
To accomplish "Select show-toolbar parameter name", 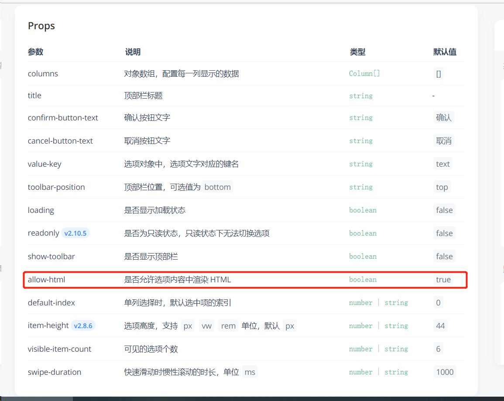I will (51, 257).
